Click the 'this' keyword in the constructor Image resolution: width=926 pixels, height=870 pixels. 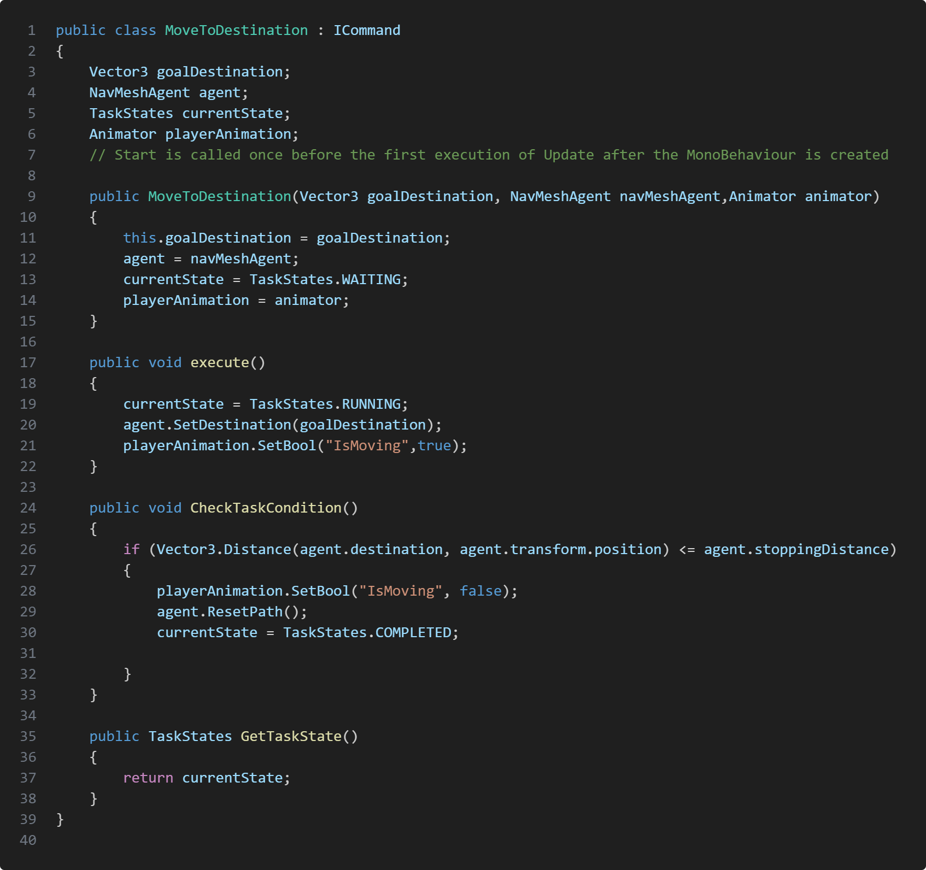coord(139,238)
